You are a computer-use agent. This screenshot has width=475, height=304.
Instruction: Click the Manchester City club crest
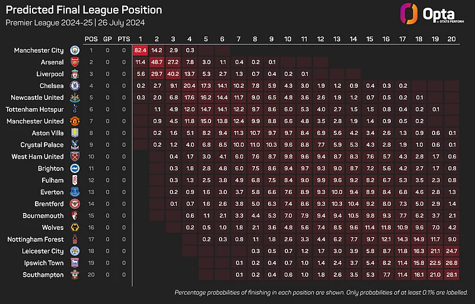(x=74, y=50)
